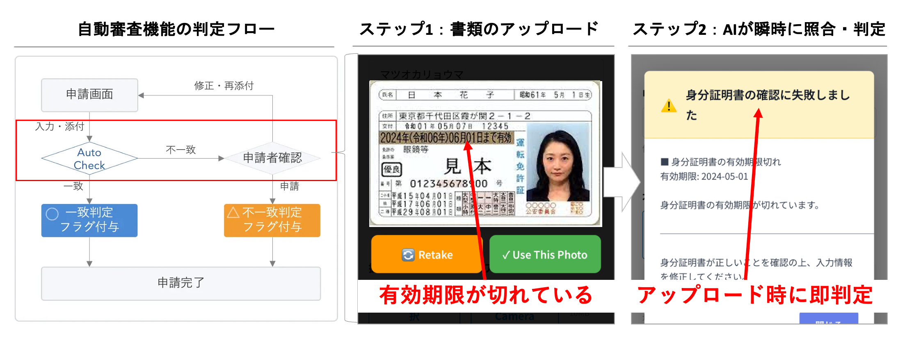Viewport: 905px width, 345px height.
Task: Click the Auto Check diamond node
Action: (x=89, y=159)
